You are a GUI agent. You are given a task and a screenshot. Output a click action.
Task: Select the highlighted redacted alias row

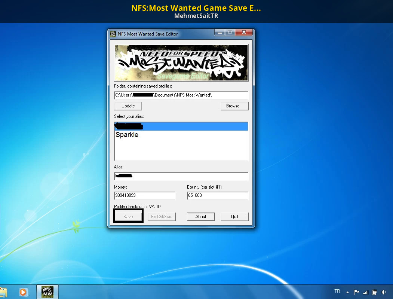181,126
